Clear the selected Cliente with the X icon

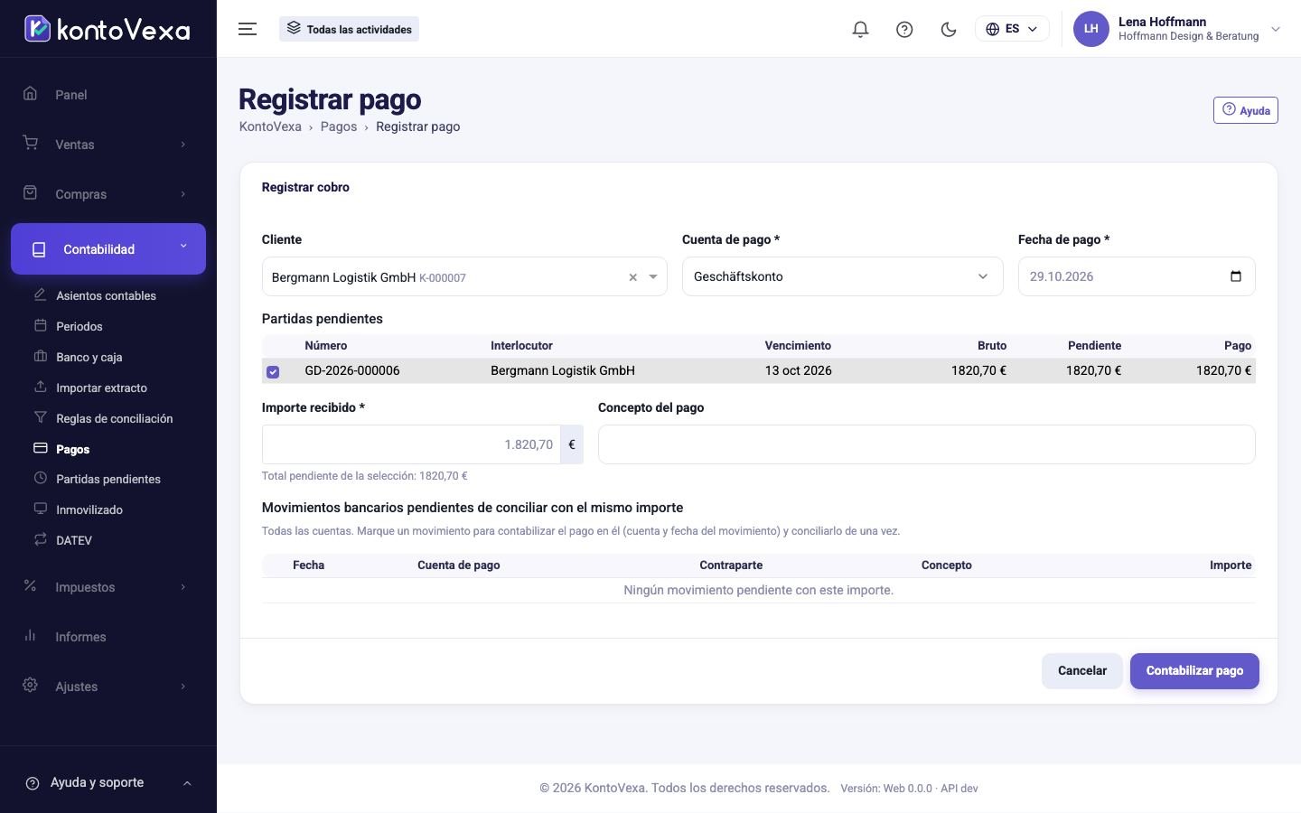pos(632,277)
